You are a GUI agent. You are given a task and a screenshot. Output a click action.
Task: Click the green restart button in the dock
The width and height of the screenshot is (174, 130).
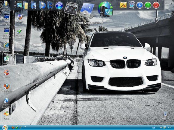(x=148, y=5)
